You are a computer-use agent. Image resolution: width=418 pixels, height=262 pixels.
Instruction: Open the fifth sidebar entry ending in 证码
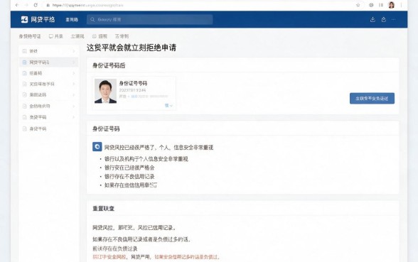tap(49, 95)
